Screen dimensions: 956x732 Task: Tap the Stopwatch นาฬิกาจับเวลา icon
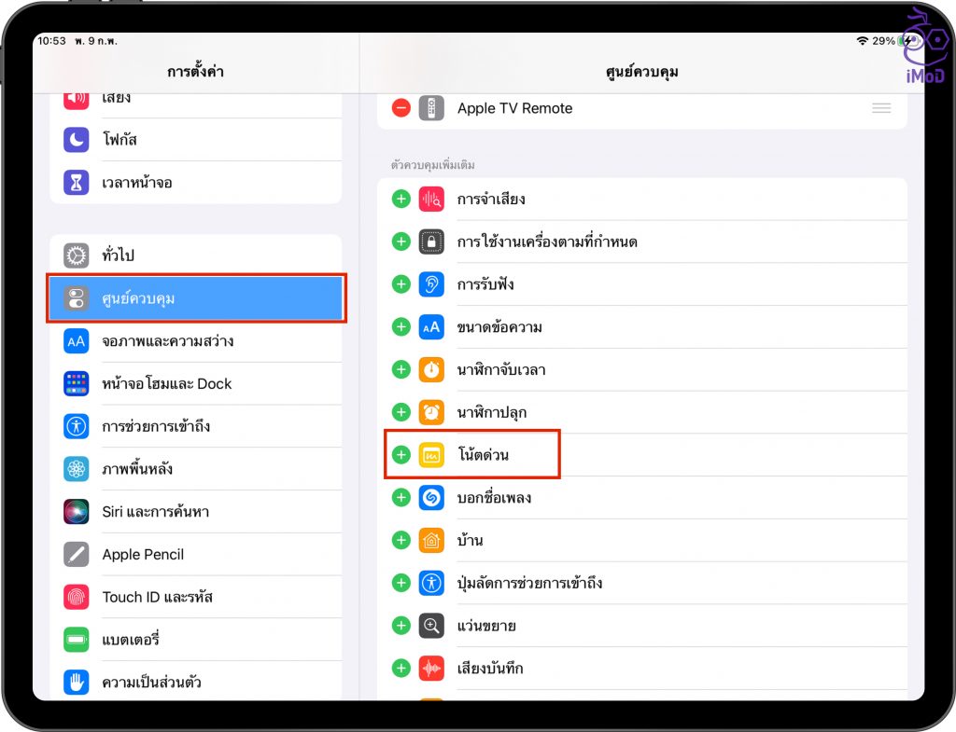pyautogui.click(x=431, y=370)
